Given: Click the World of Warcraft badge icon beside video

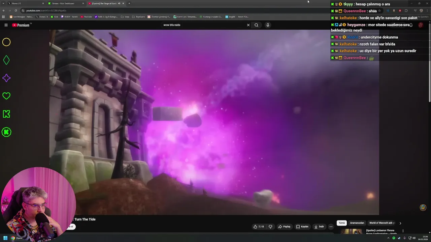Looking at the screenshot, I should click(x=423, y=207).
